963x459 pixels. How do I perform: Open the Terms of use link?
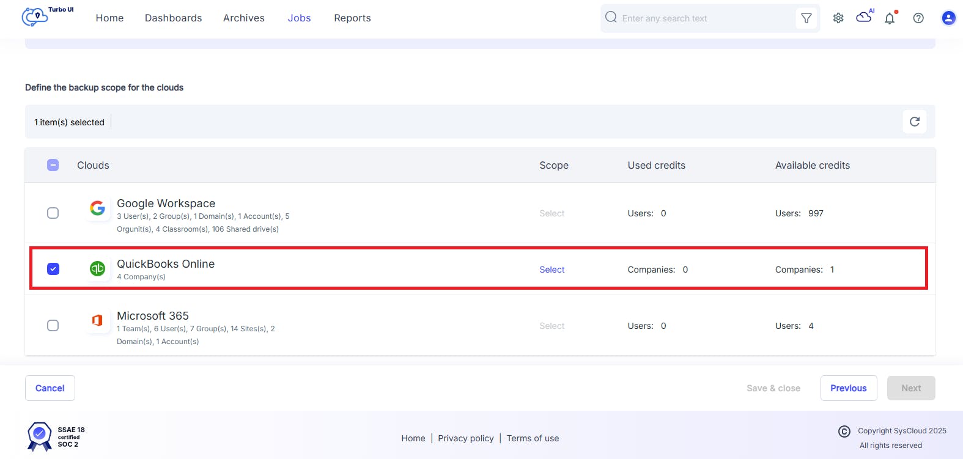coord(533,438)
